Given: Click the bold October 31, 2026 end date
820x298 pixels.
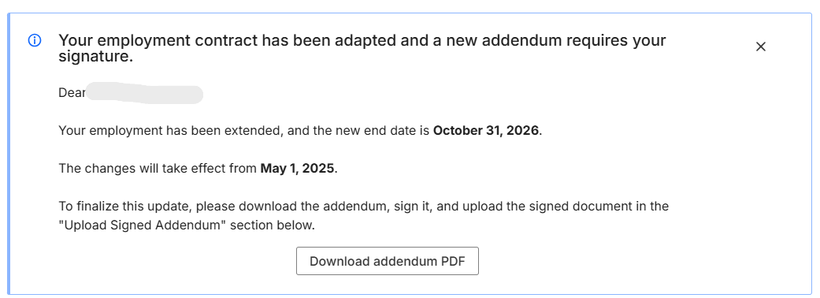Looking at the screenshot, I should 485,130.
